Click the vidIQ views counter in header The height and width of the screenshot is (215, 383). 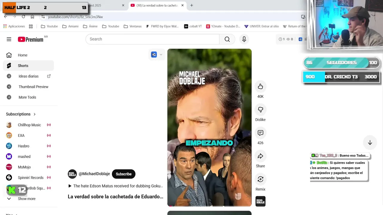[290, 39]
